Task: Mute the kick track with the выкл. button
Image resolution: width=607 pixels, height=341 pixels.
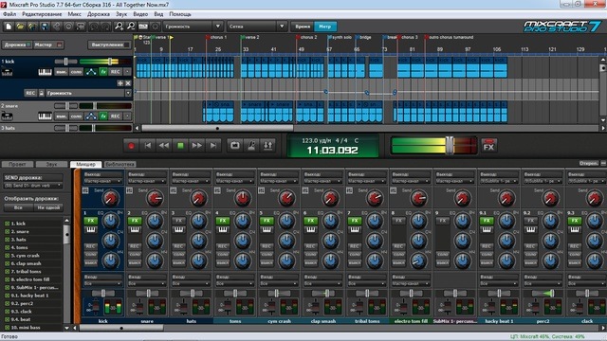Action: 61,72
